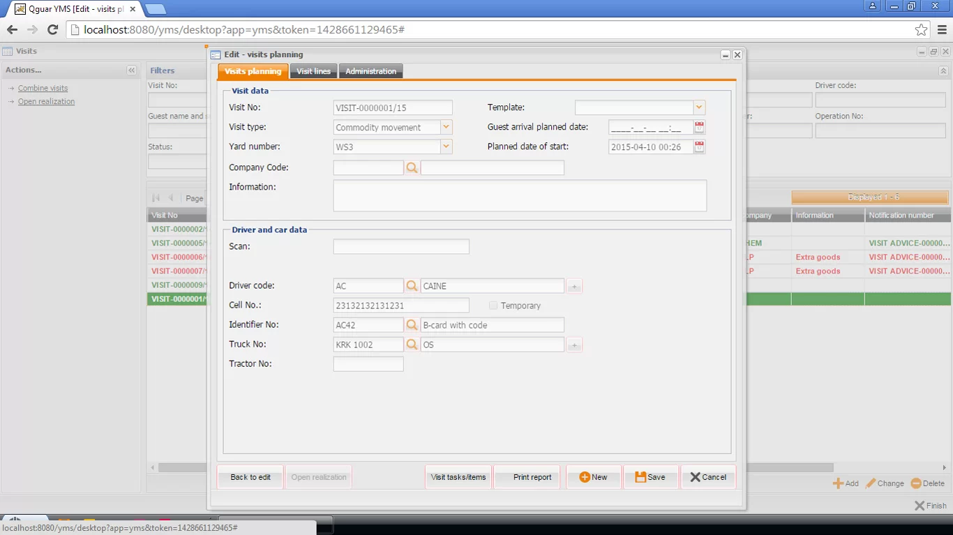Click the plus icon next to Truck No
The width and height of the screenshot is (953, 535).
(x=573, y=344)
